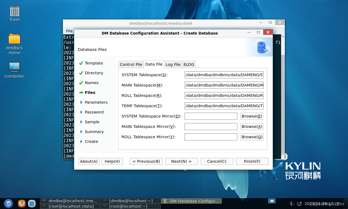
Task: Click the network status tray icon
Action: point(299,204)
